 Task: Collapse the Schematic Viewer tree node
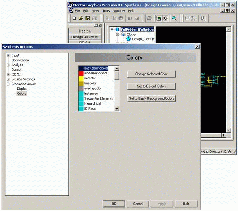point(8,84)
